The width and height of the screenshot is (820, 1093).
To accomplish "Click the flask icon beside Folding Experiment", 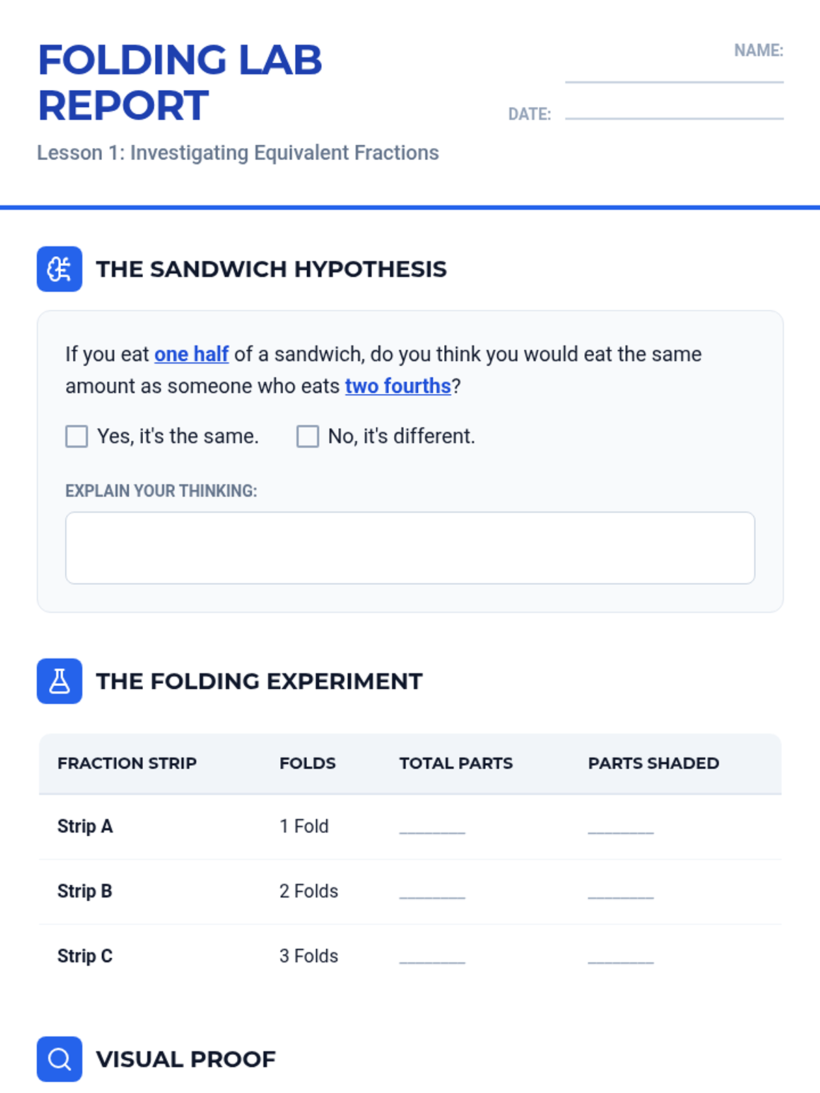I will (x=59, y=681).
